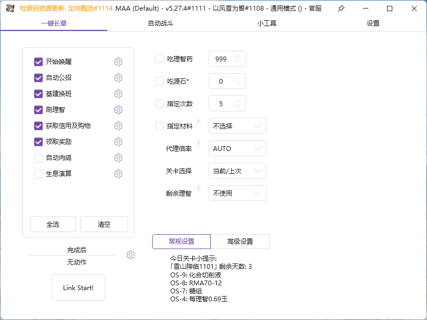This screenshot has width=427, height=320.
Task: Enable the 指定材料 option
Action: click(x=159, y=126)
